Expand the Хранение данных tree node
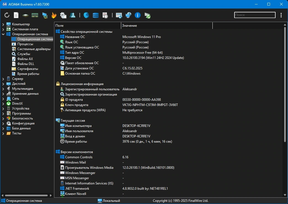Image resolution: width=288 pixels, height=204 pixels. [x=3, y=94]
